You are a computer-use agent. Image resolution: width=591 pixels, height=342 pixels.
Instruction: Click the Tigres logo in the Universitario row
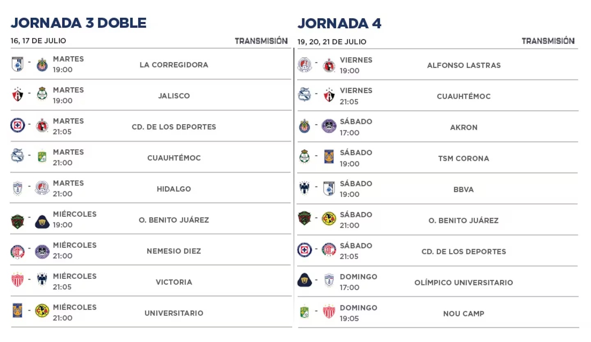click(x=17, y=311)
